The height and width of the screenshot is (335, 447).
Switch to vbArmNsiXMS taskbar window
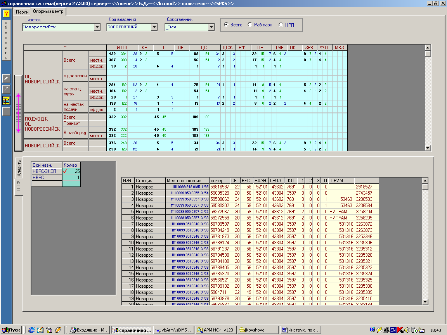[174, 330]
